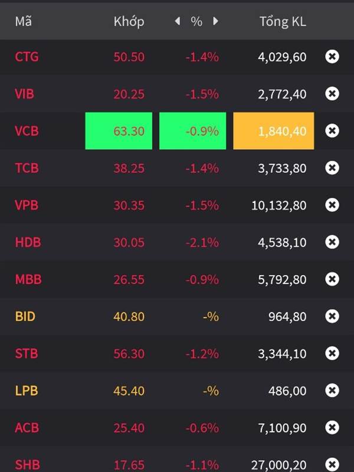The width and height of the screenshot is (354, 472).
Task: Remove BID from the watchlist
Action: tap(332, 316)
